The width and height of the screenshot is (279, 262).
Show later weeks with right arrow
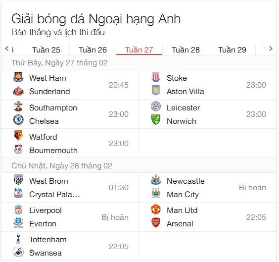pos(271,49)
